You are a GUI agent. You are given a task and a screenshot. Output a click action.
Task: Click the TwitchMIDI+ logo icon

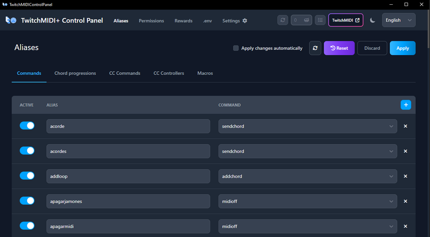click(11, 20)
